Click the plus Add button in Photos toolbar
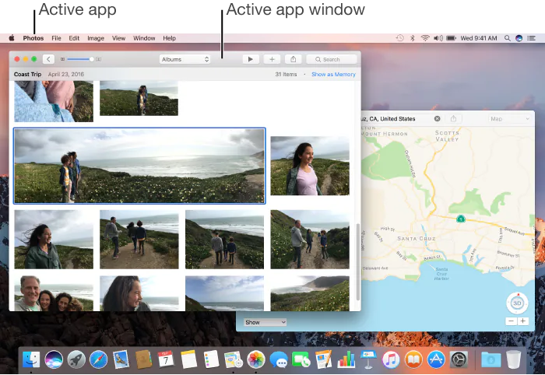 (272, 59)
